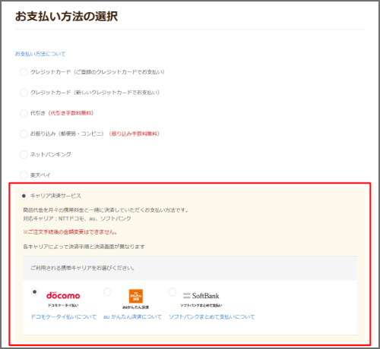380x349 pixels.
Task: Click the SoftBank logo
Action: tap(201, 295)
